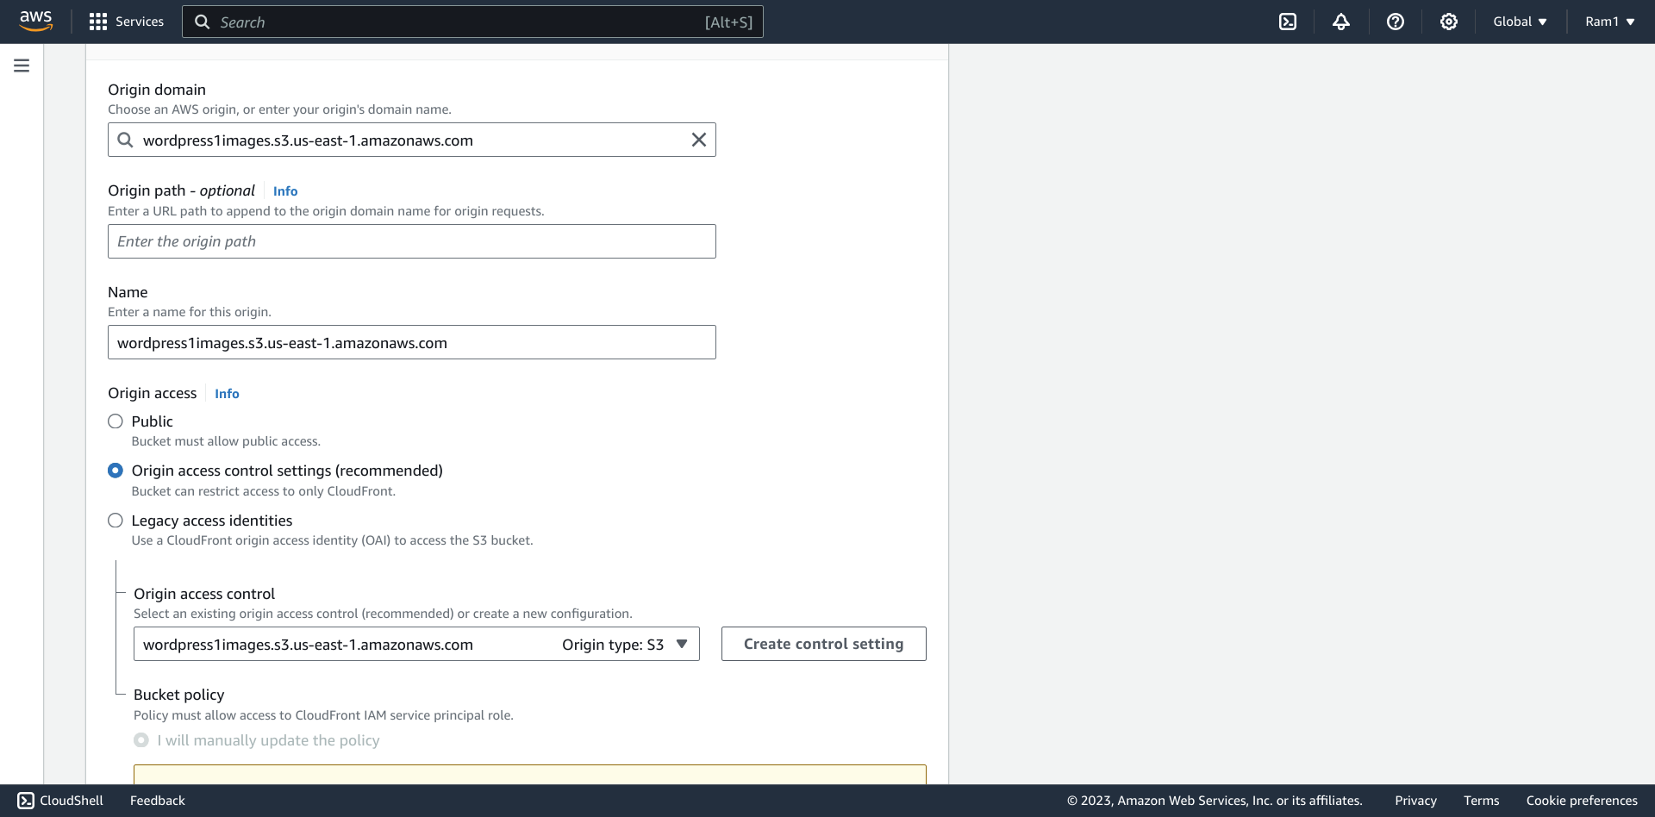Open the settings gear icon
Viewport: 1655px width, 817px height.
click(1449, 22)
